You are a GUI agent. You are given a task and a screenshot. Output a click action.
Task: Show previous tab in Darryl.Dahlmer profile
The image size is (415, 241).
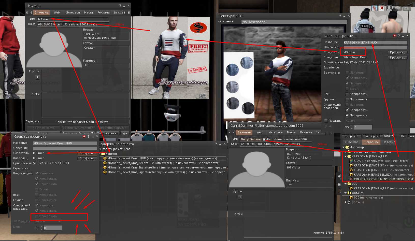pos(234,132)
